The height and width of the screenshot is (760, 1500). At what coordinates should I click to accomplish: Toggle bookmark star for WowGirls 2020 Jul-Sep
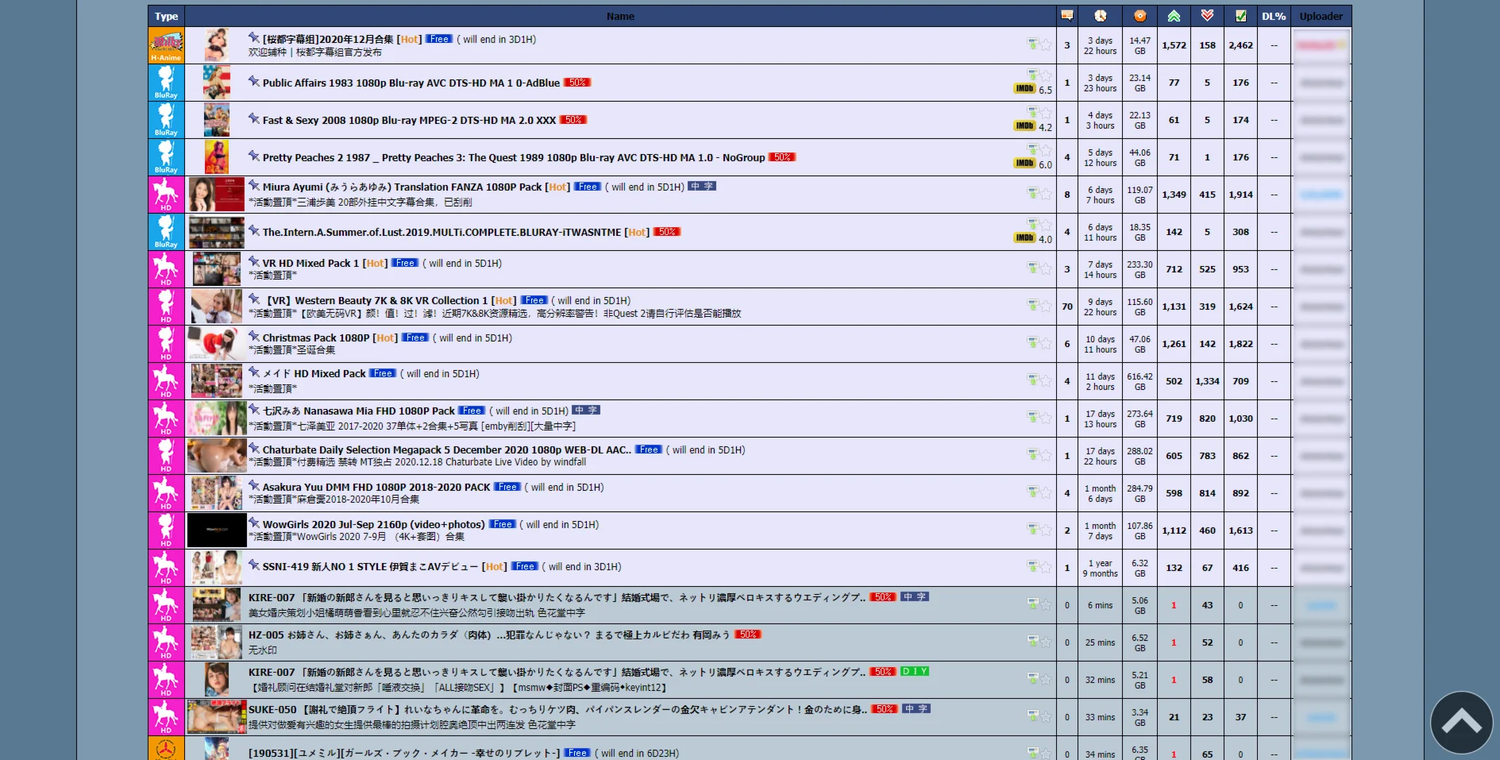click(x=1046, y=530)
